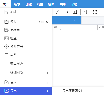Click the -200 ruler label

[101, 27]
